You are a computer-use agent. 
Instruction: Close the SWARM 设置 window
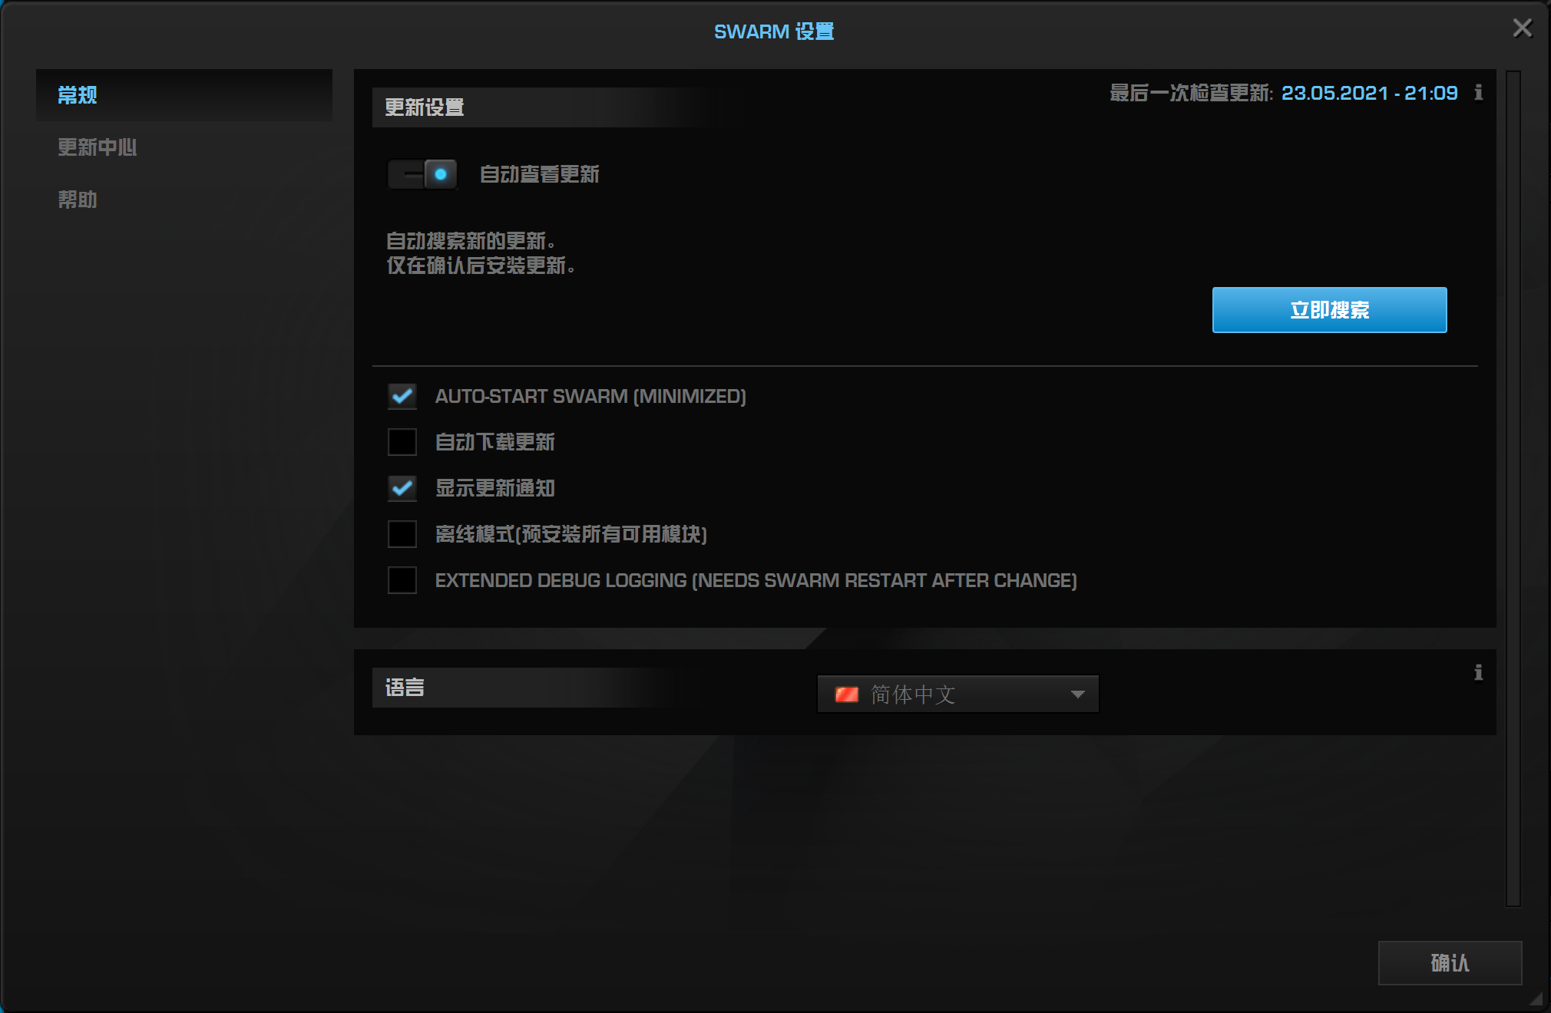1522,28
